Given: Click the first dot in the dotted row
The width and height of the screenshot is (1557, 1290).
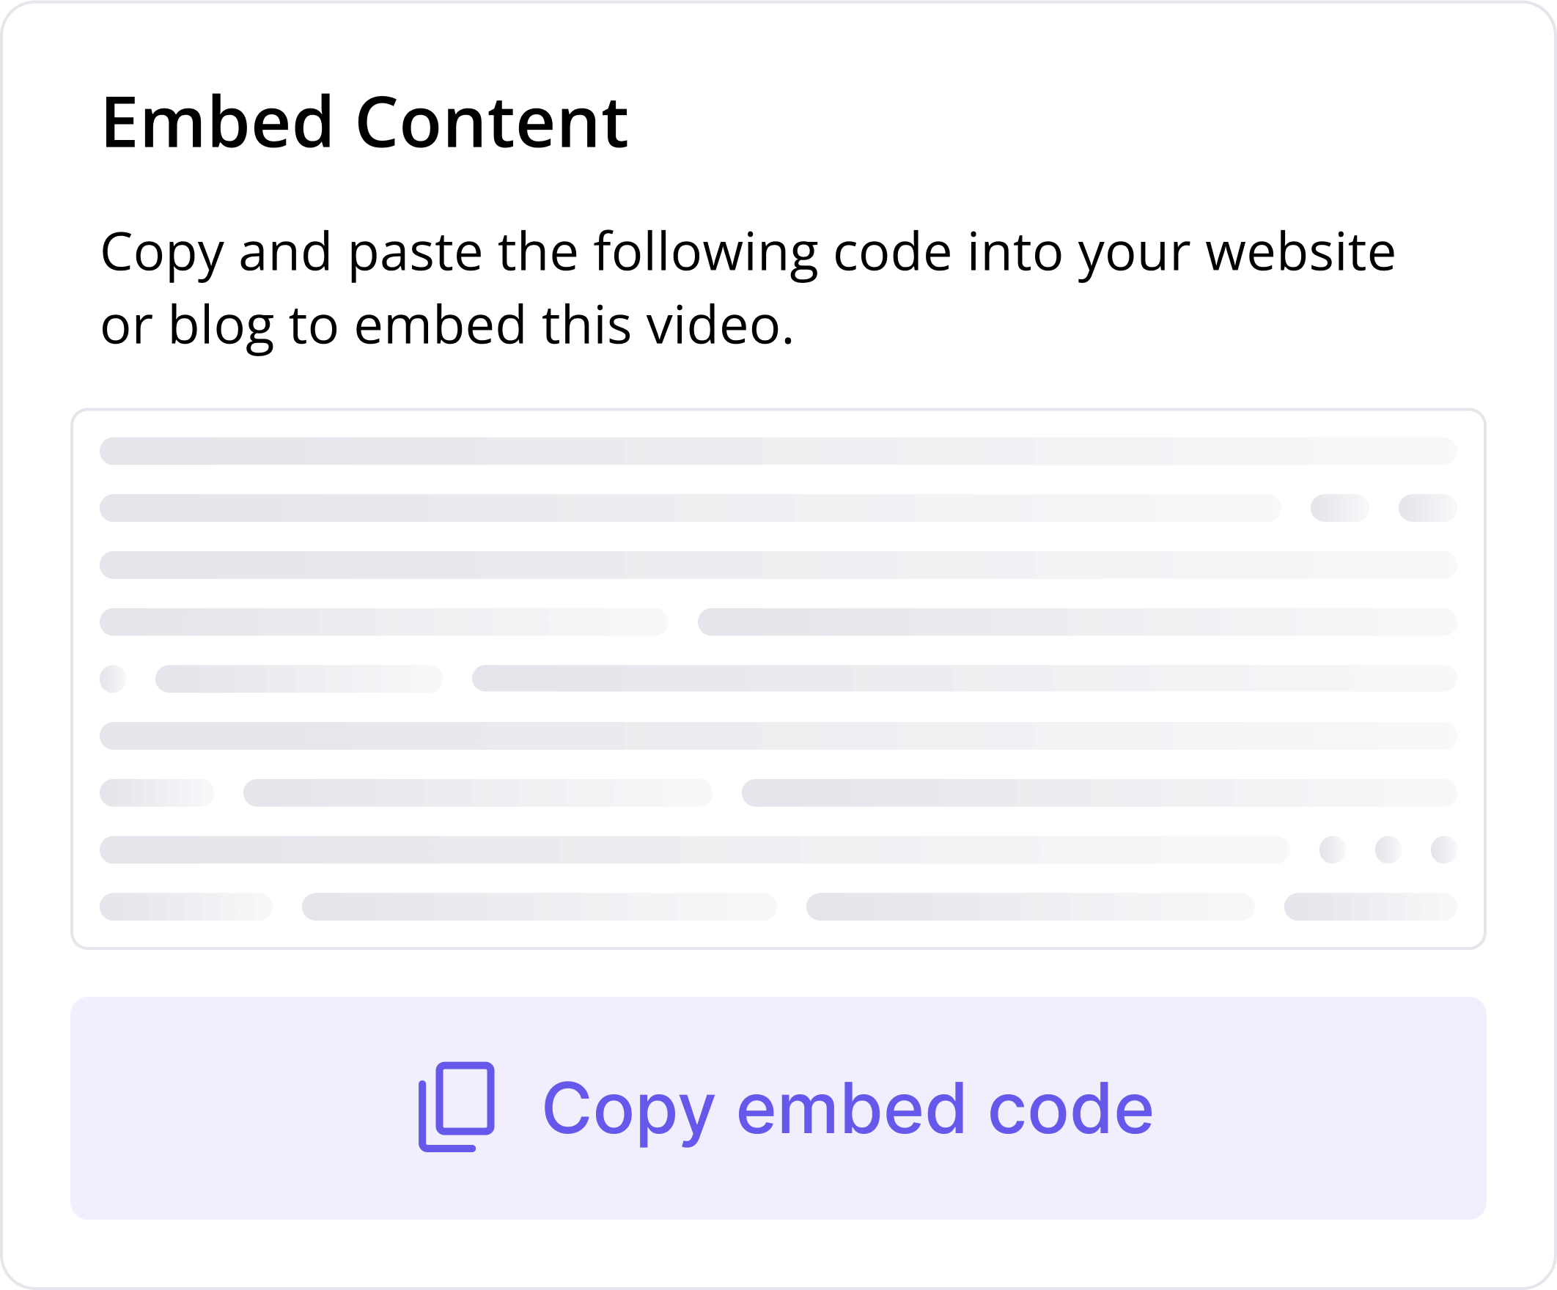Looking at the screenshot, I should click(1333, 849).
